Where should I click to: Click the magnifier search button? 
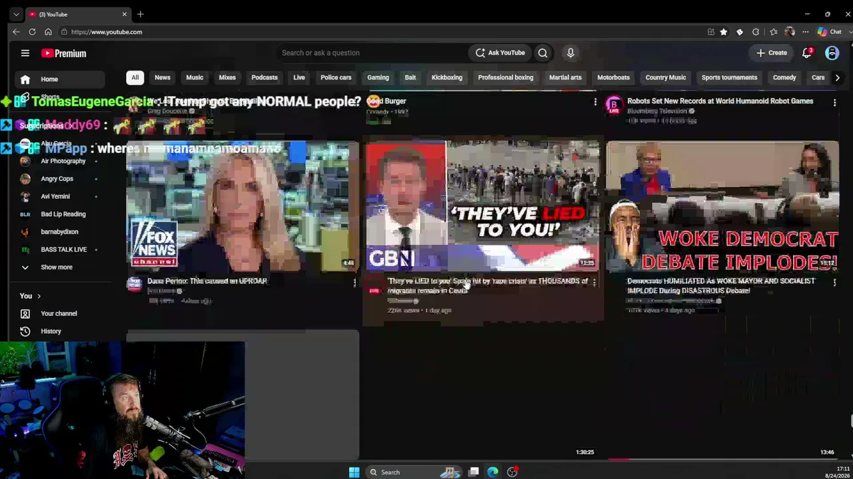(543, 53)
